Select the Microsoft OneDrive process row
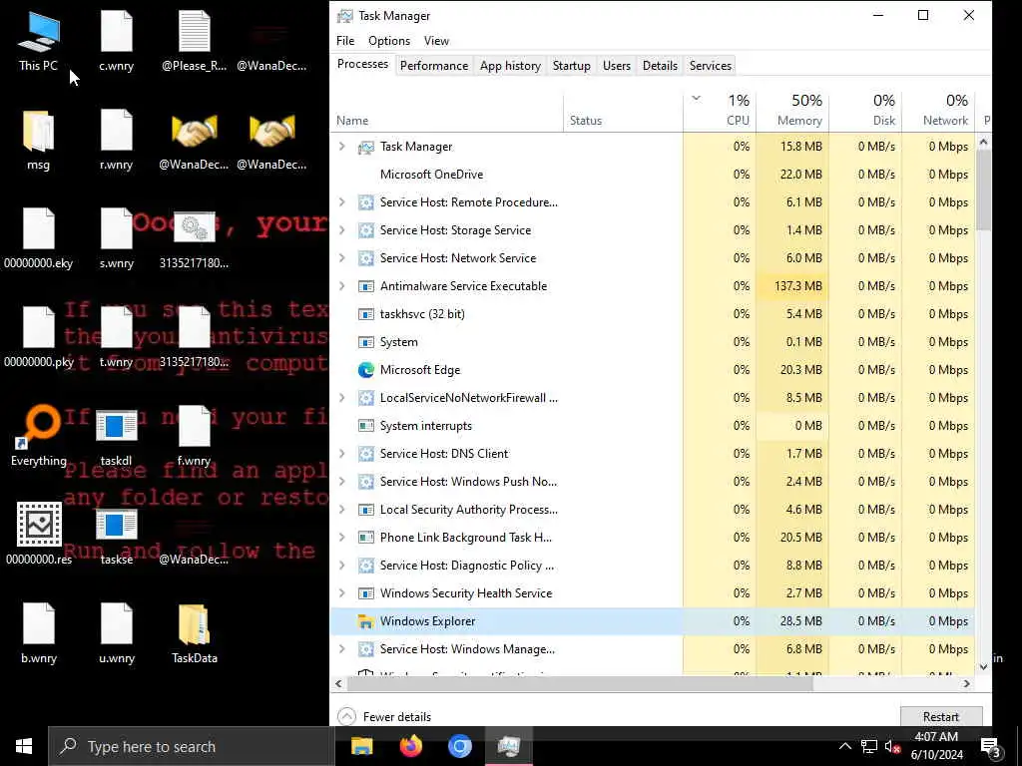The height and width of the screenshot is (766, 1022). click(653, 174)
